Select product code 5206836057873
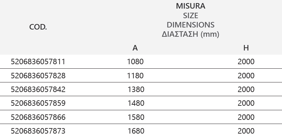 [x=38, y=131]
